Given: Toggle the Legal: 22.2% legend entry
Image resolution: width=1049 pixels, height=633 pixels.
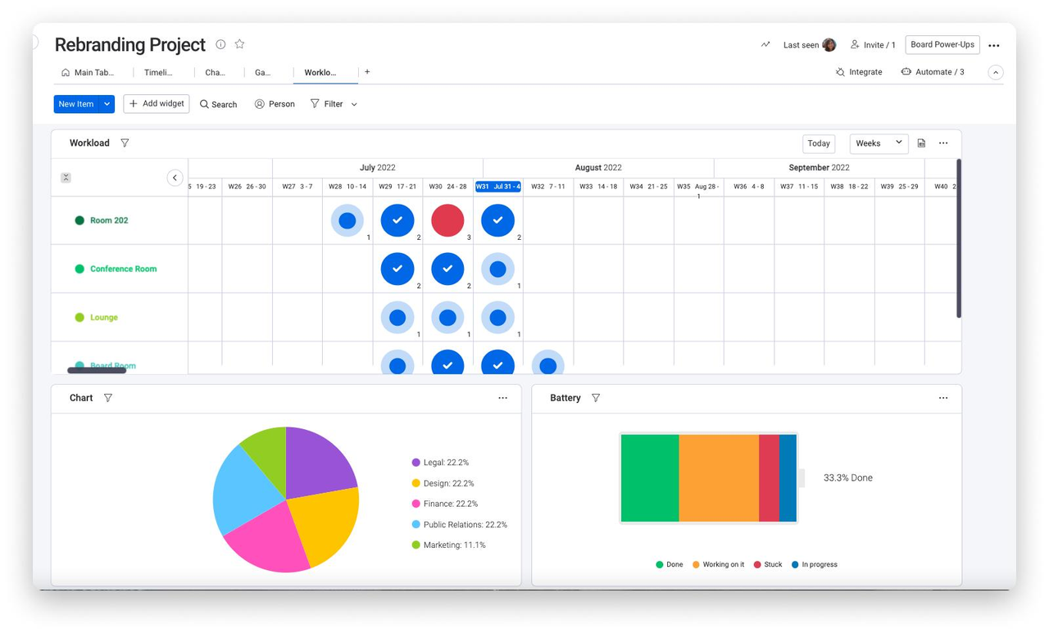Looking at the screenshot, I should [440, 463].
